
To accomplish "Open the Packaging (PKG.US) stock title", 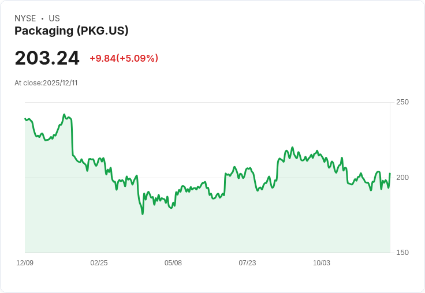I will [72, 31].
